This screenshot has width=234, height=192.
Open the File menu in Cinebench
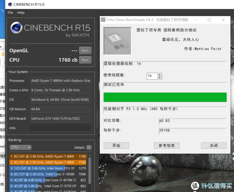pyautogui.click(x=10, y=13)
